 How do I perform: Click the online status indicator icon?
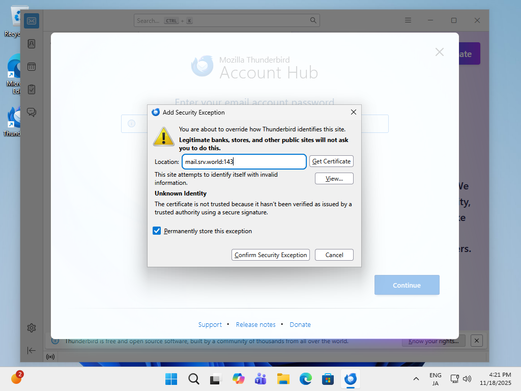tap(50, 357)
